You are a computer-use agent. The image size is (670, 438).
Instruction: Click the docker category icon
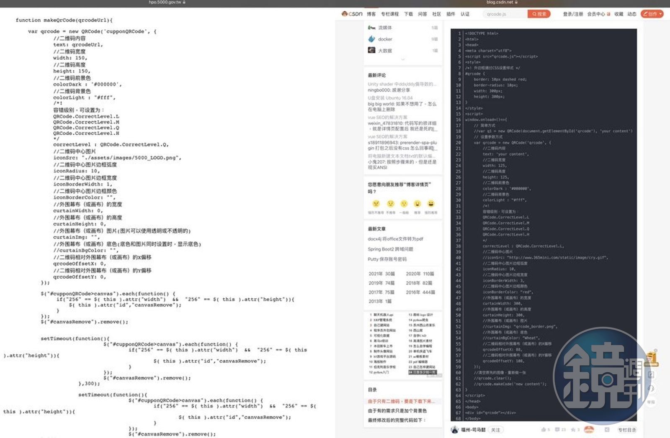(x=371, y=39)
